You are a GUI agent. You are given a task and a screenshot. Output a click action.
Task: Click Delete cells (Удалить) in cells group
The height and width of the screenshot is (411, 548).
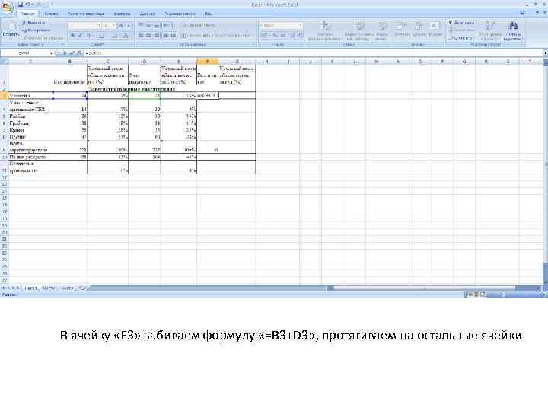(419, 30)
